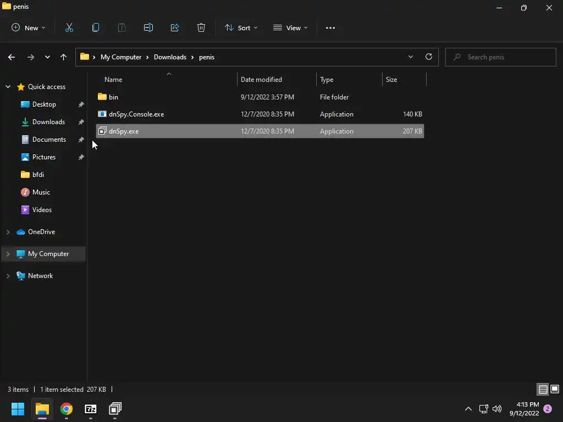Click the folder icon in address bar
The height and width of the screenshot is (422, 563).
[84, 57]
